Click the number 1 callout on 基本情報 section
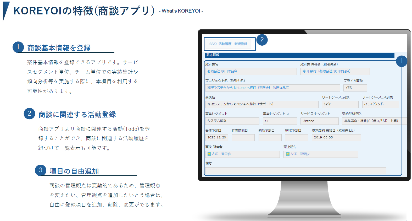412x221 pixels. click(x=401, y=61)
